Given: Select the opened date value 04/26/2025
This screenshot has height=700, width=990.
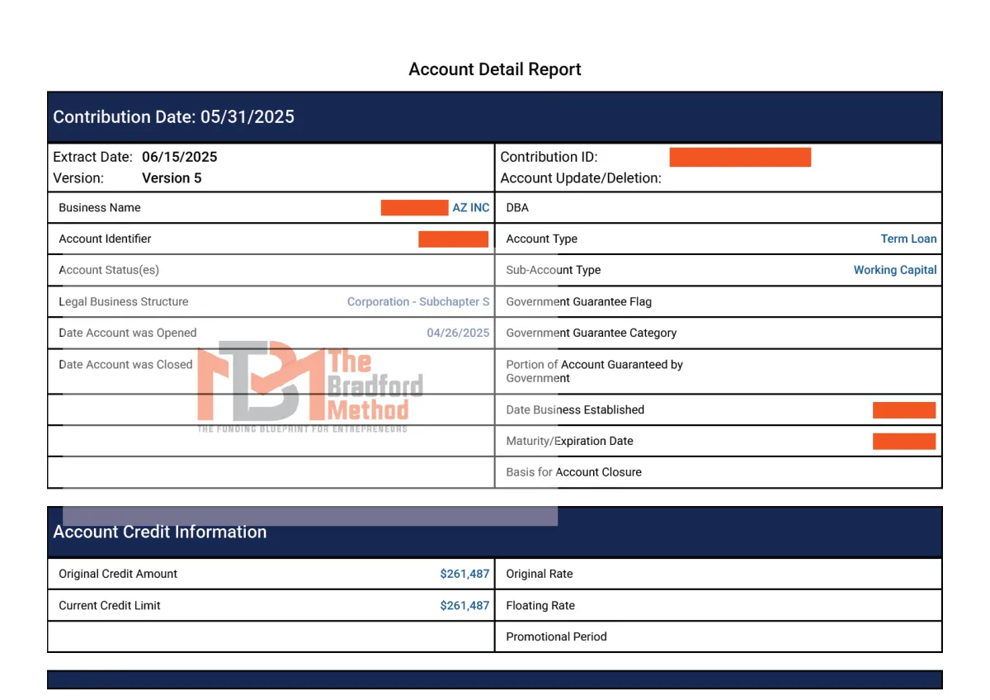Looking at the screenshot, I should click(458, 333).
